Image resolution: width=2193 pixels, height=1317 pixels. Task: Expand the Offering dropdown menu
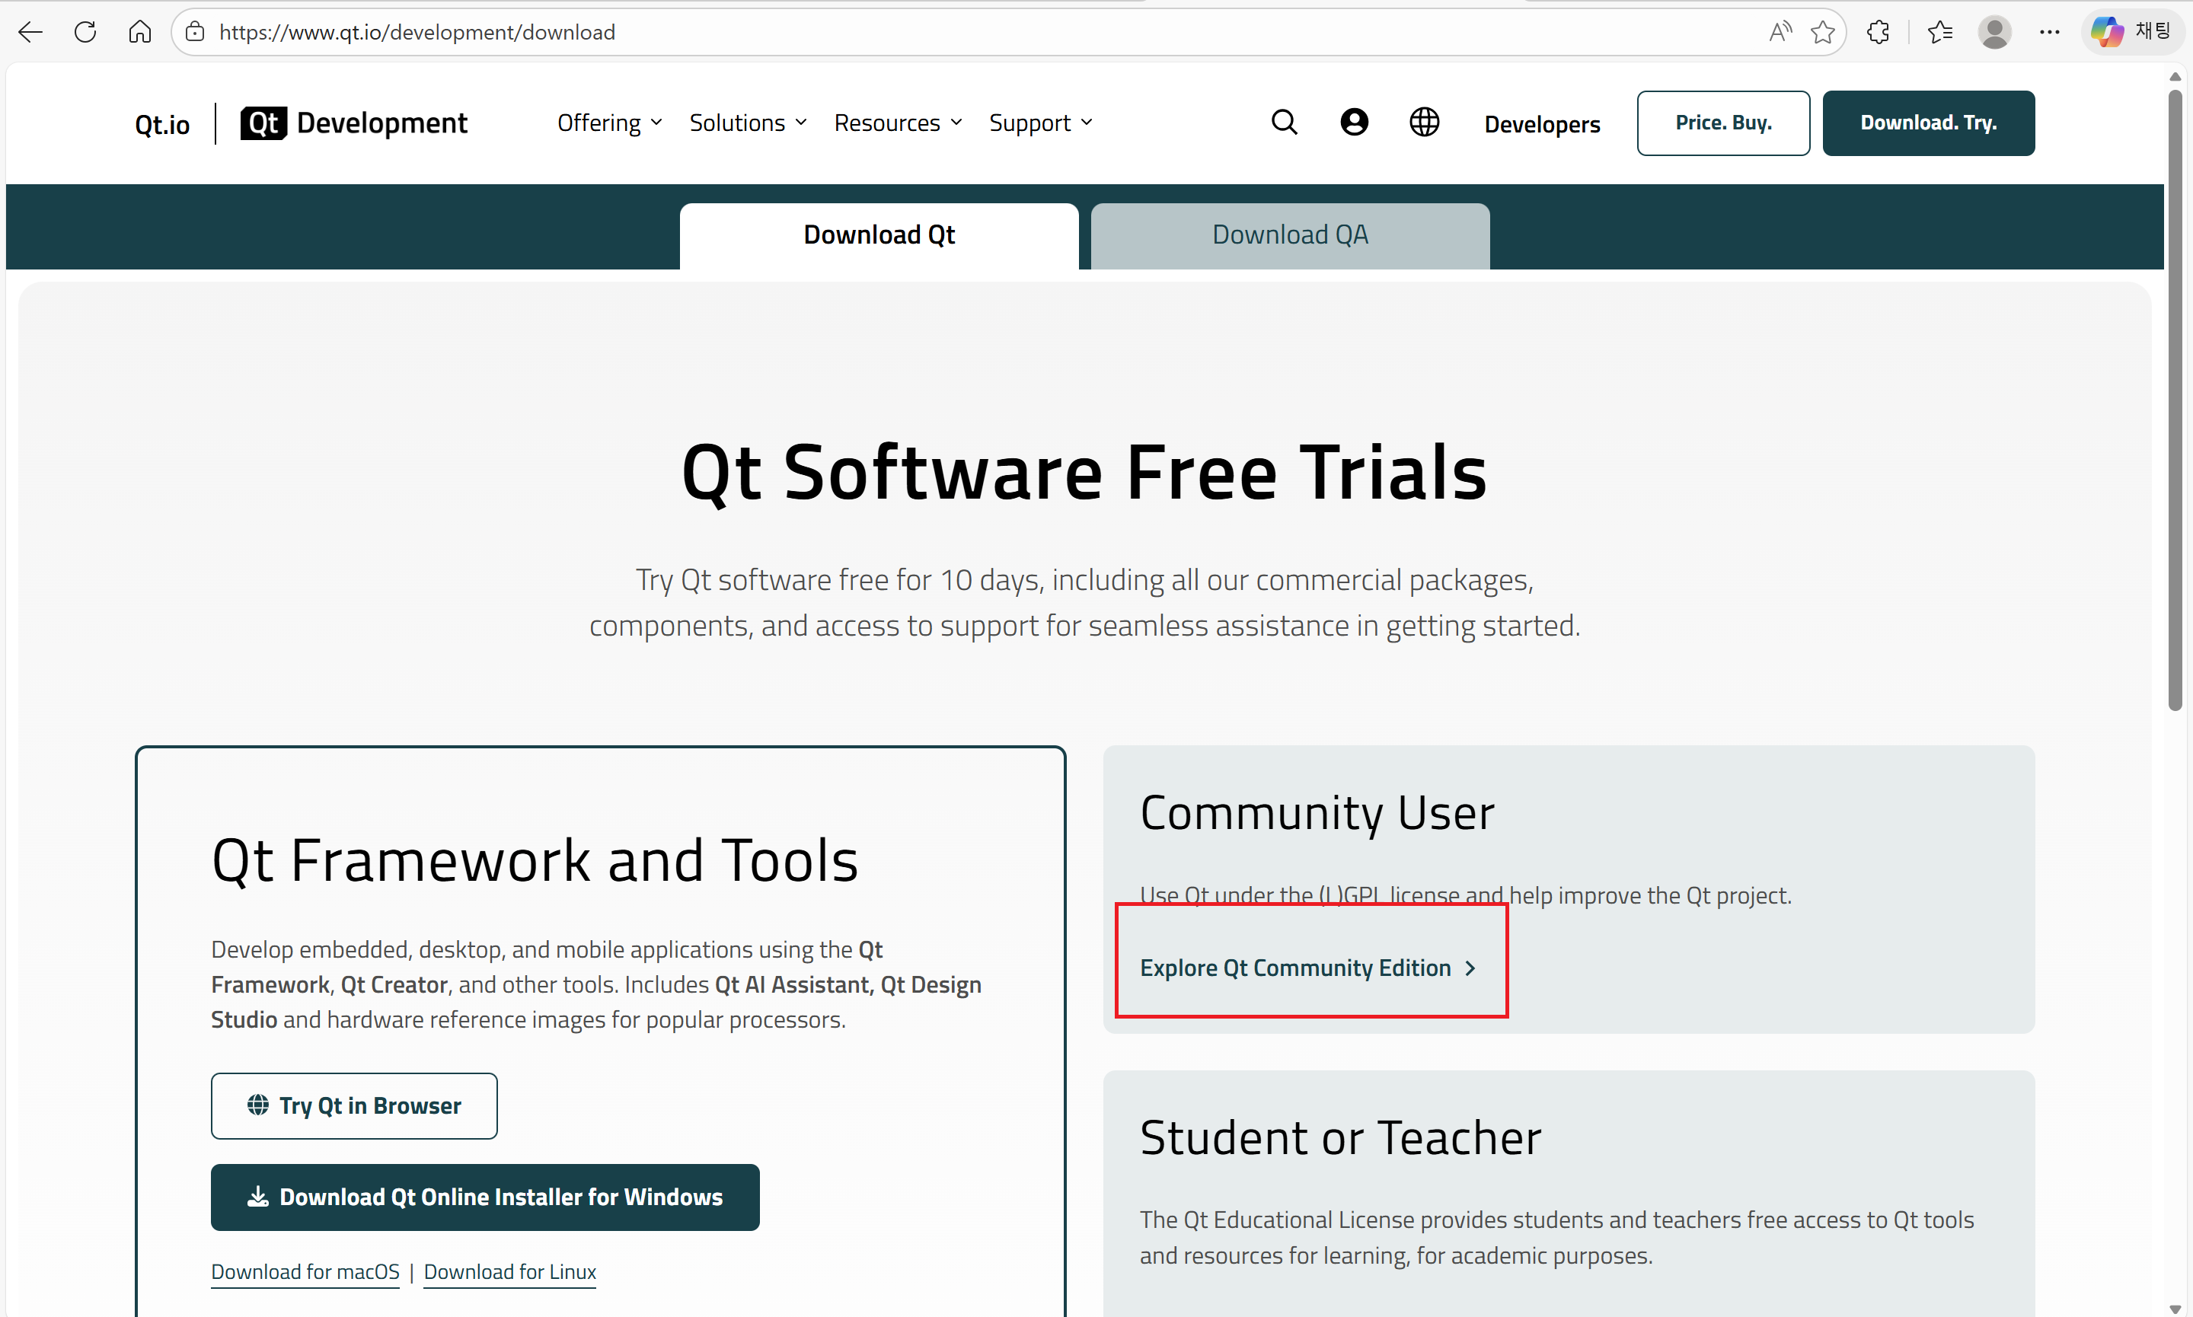click(x=609, y=123)
